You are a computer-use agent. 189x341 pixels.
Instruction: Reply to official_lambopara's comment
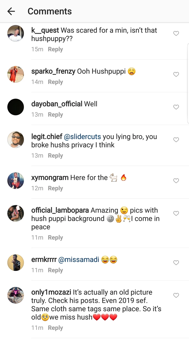55,237
